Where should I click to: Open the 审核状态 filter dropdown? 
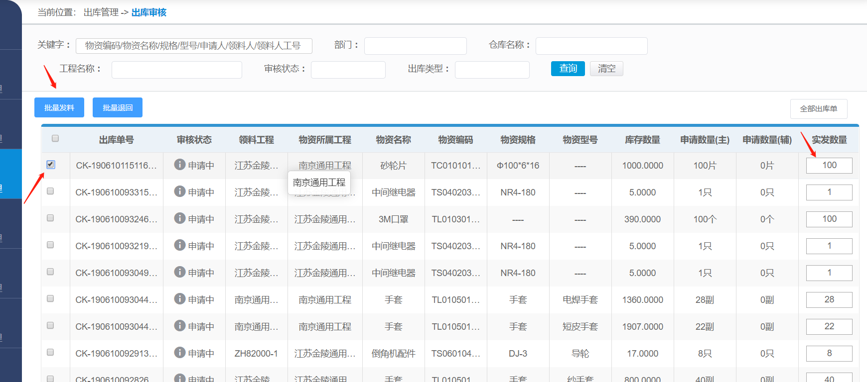(x=348, y=70)
